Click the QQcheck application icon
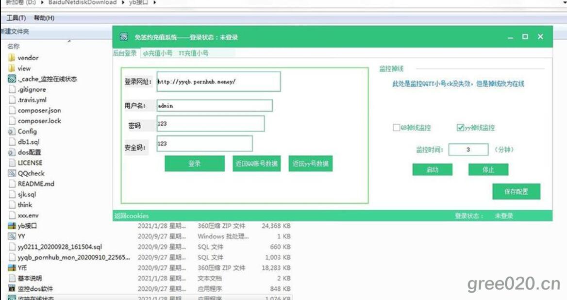 point(12,173)
